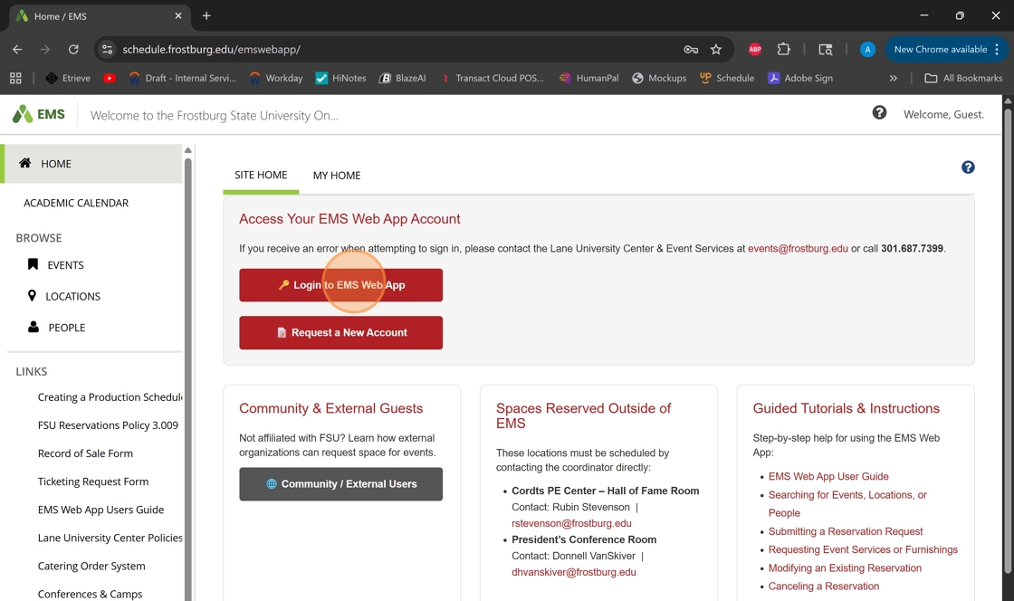Open the HumanPal bookmark

[x=589, y=78]
